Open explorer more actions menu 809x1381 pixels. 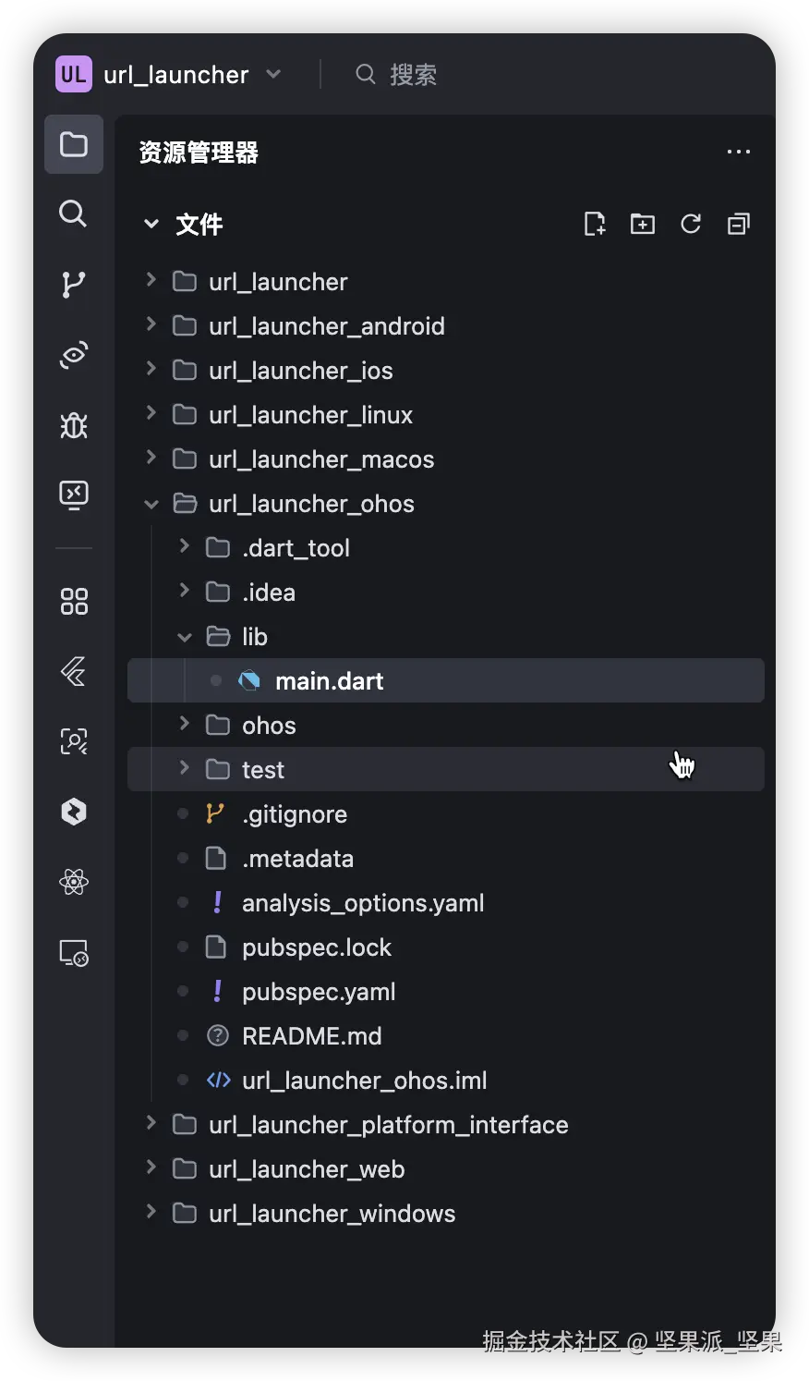point(739,153)
